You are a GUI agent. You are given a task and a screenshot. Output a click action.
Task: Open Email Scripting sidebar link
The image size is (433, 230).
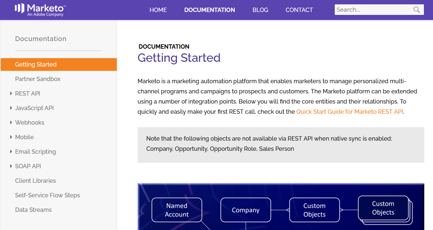[36, 152]
